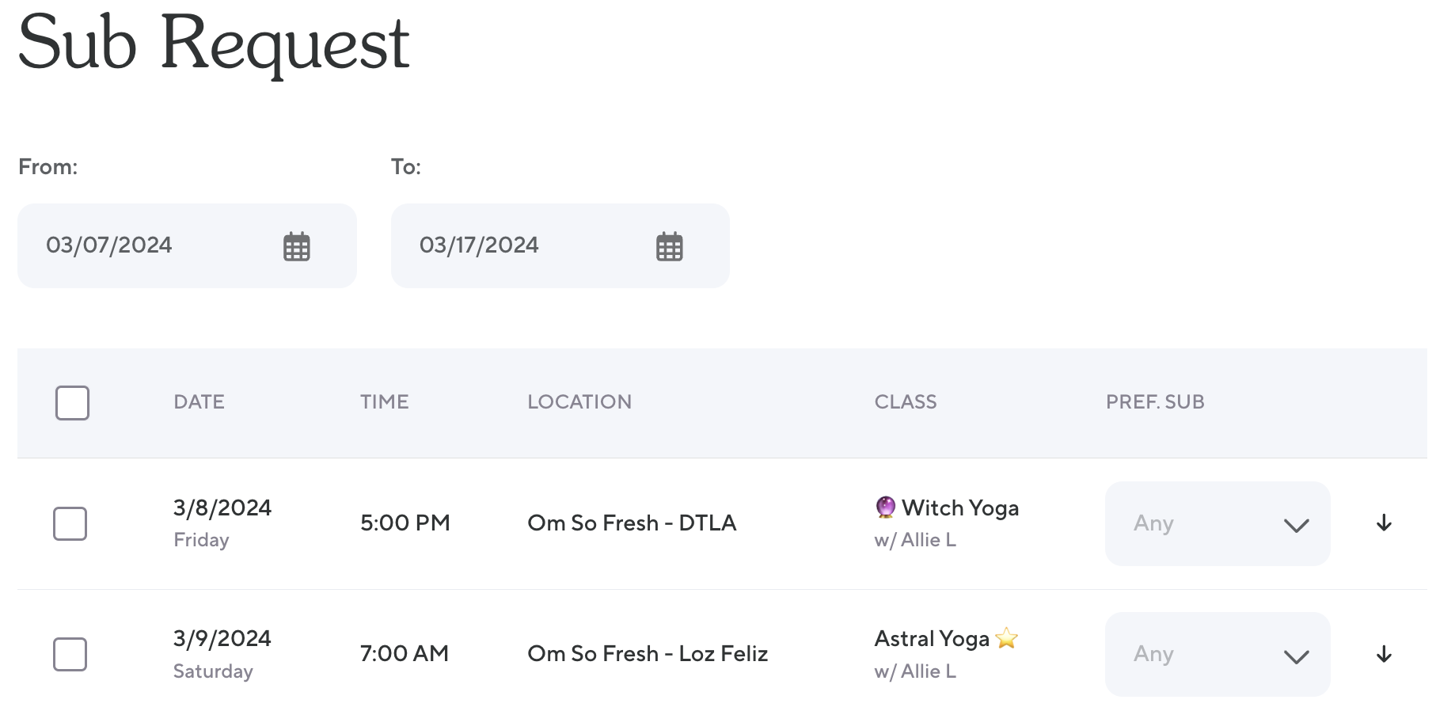Click the down arrow on Astral Yoga row
The image size is (1455, 711).
pos(1384,655)
